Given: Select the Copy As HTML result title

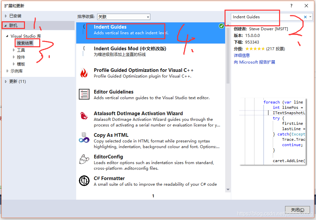Looking at the screenshot, I should click(x=111, y=135).
